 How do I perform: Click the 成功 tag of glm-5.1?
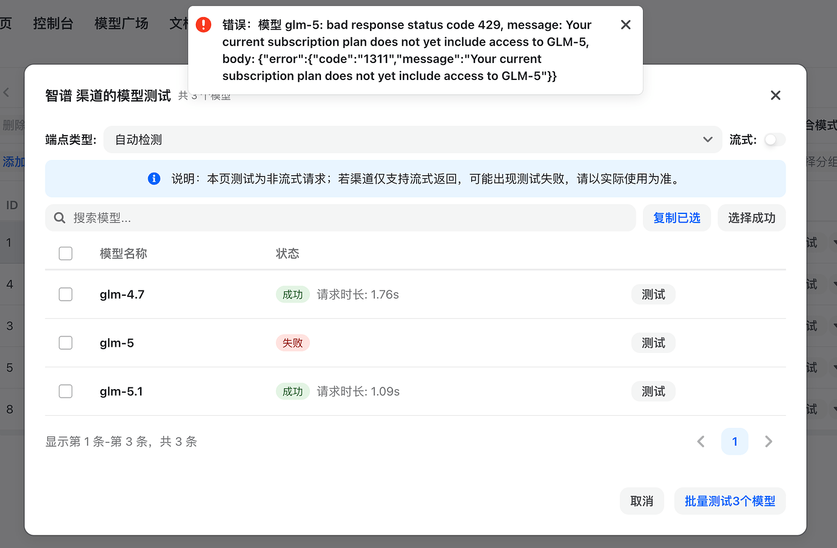pyautogui.click(x=293, y=392)
